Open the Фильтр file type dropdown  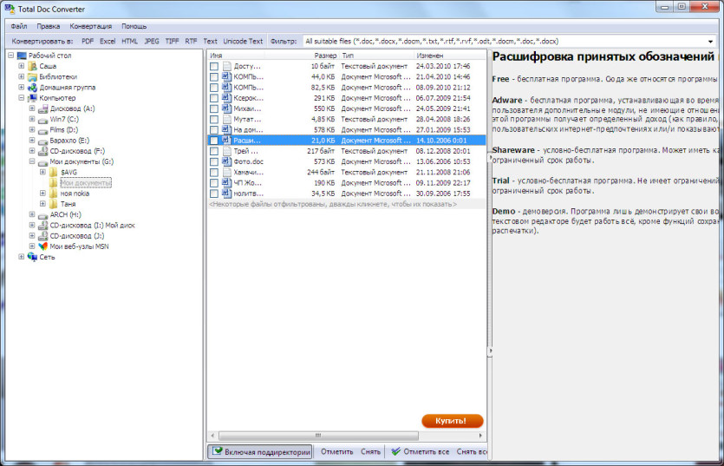tap(711, 41)
